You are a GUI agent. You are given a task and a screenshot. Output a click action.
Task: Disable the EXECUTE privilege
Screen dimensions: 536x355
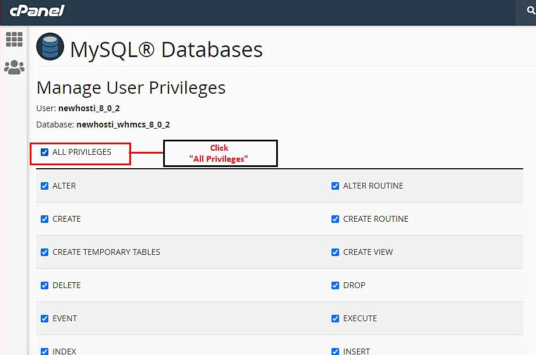point(335,318)
